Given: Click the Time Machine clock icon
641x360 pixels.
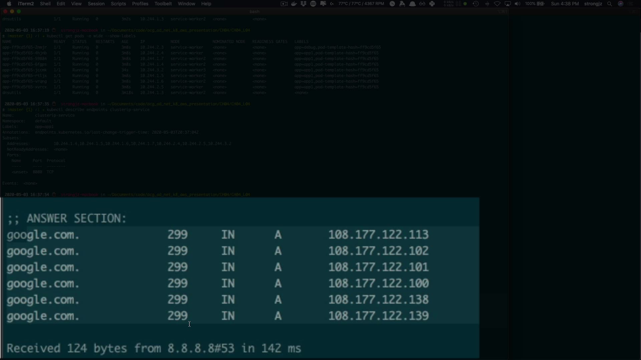Looking at the screenshot, I should tap(476, 4).
